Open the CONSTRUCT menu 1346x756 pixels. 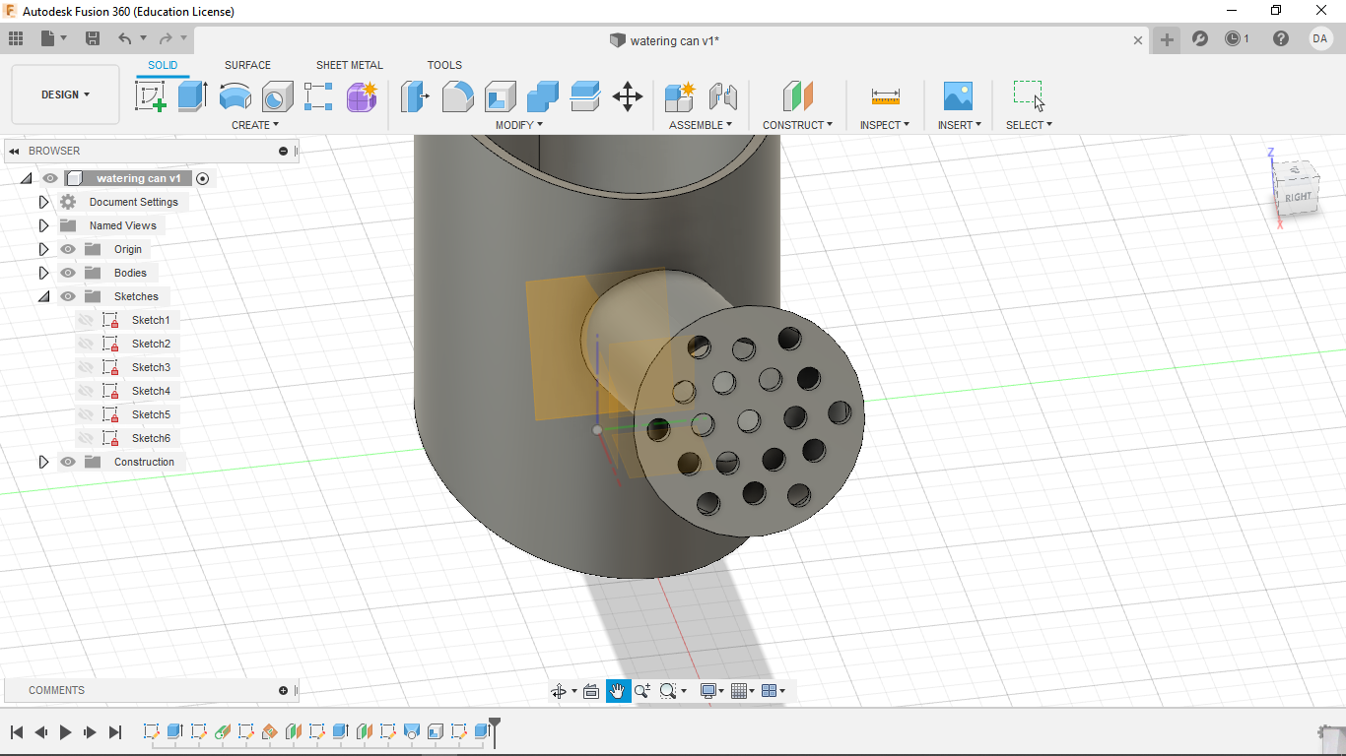tap(797, 125)
